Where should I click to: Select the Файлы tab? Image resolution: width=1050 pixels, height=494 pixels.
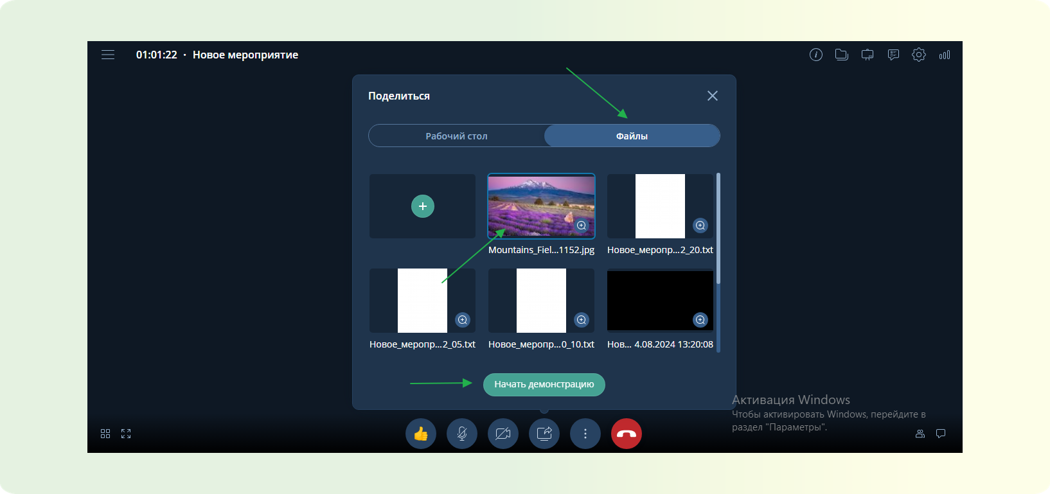(x=632, y=136)
